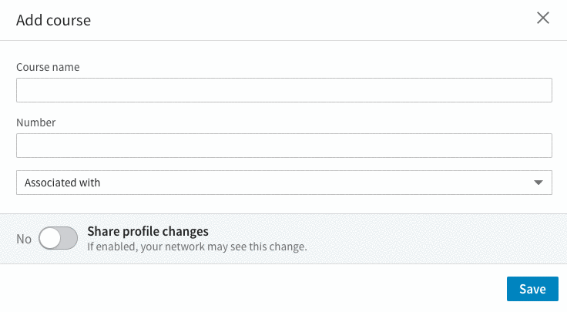Click the 'No' label beside the toggle
The width and height of the screenshot is (567, 312).
tap(24, 239)
